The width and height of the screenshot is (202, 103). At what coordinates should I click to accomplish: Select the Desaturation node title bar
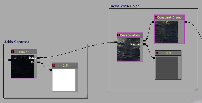[130, 35]
